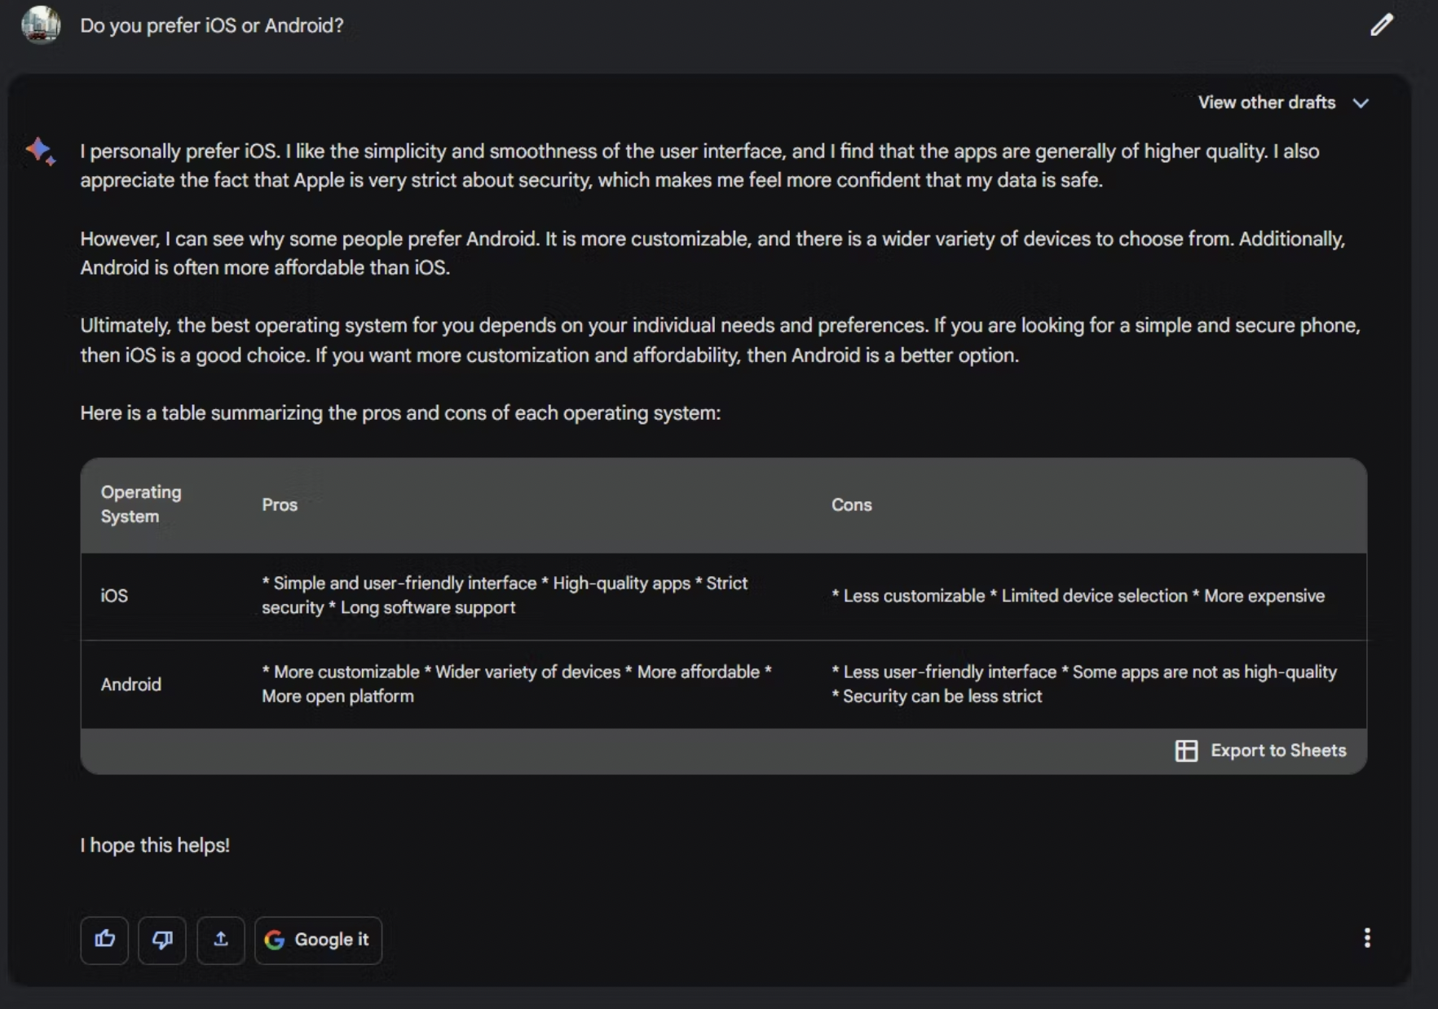Open the three-dot more options menu

[x=1367, y=938]
